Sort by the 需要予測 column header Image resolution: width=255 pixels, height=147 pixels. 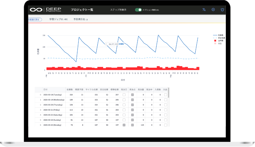point(79,90)
